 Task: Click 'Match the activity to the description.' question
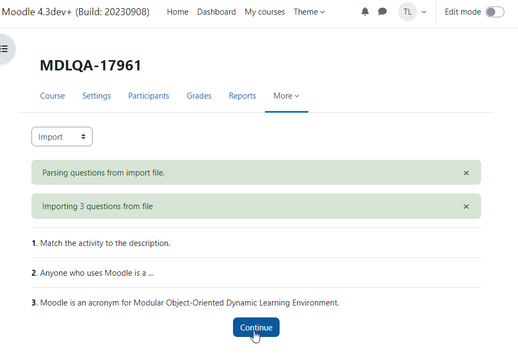[x=105, y=243]
